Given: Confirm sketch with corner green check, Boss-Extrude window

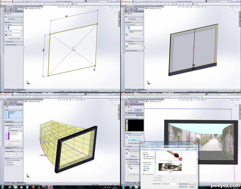Looking at the screenshot, I should click(x=112, y=10).
